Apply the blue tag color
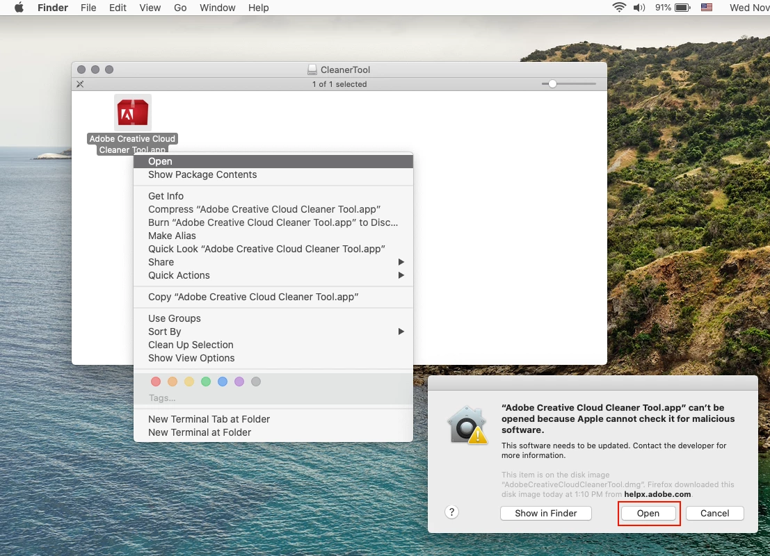 tap(223, 382)
